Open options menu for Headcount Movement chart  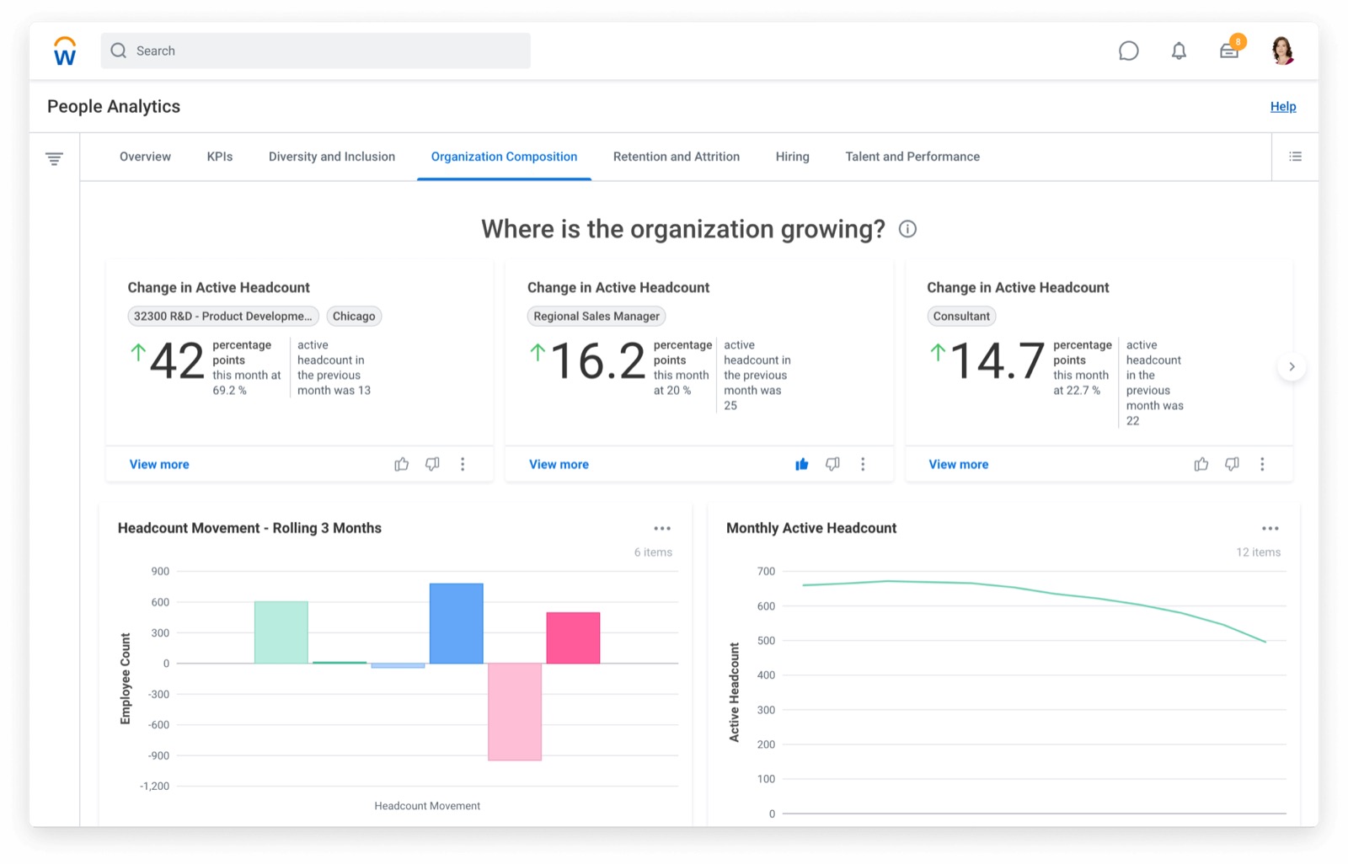tap(662, 529)
